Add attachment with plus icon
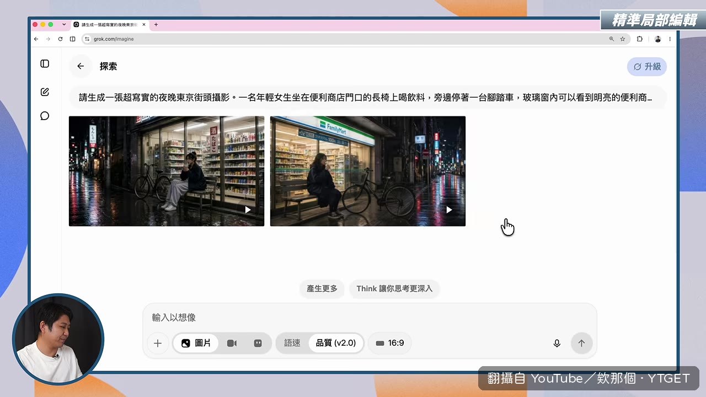Image resolution: width=706 pixels, height=397 pixels. click(x=158, y=343)
